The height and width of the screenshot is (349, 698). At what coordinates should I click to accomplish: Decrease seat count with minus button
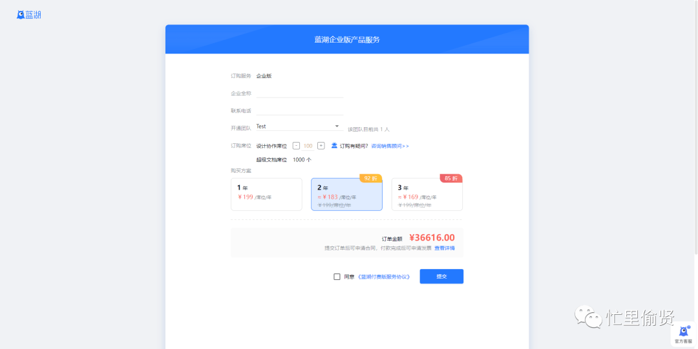(x=296, y=146)
